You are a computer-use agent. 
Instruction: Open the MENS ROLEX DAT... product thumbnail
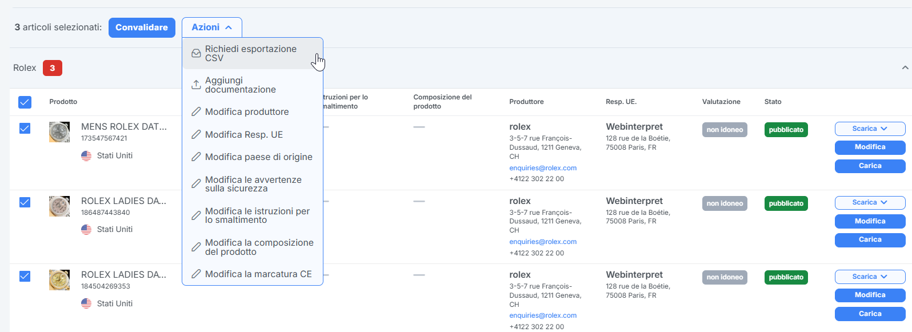59,132
